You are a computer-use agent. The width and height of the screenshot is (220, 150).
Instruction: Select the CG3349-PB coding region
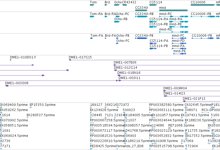point(141,38)
